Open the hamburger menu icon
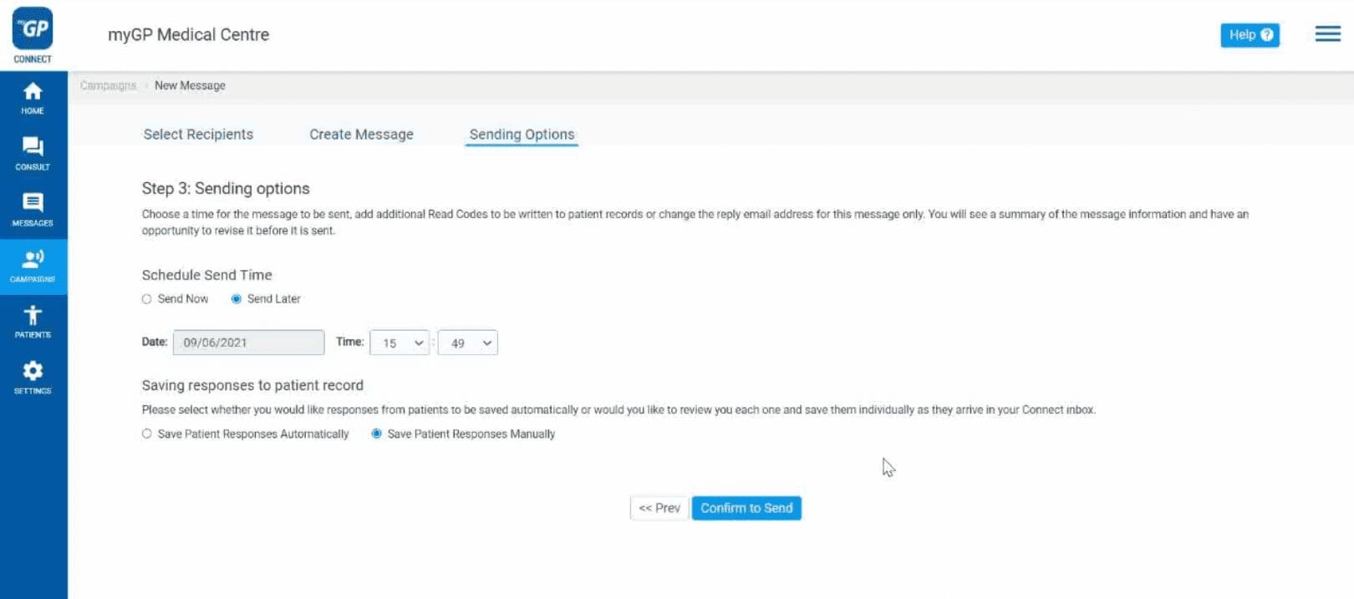Image resolution: width=1354 pixels, height=599 pixels. click(x=1327, y=34)
